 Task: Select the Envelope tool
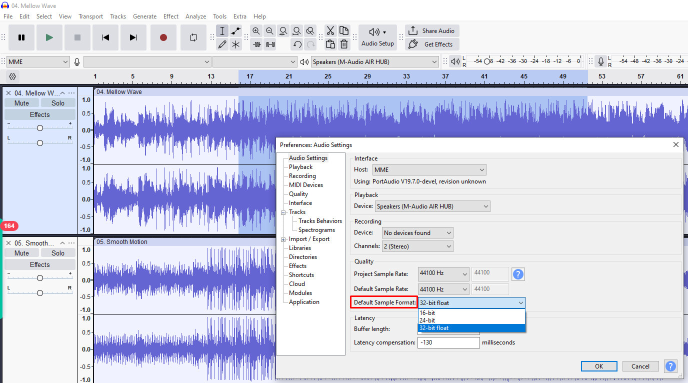[235, 30]
